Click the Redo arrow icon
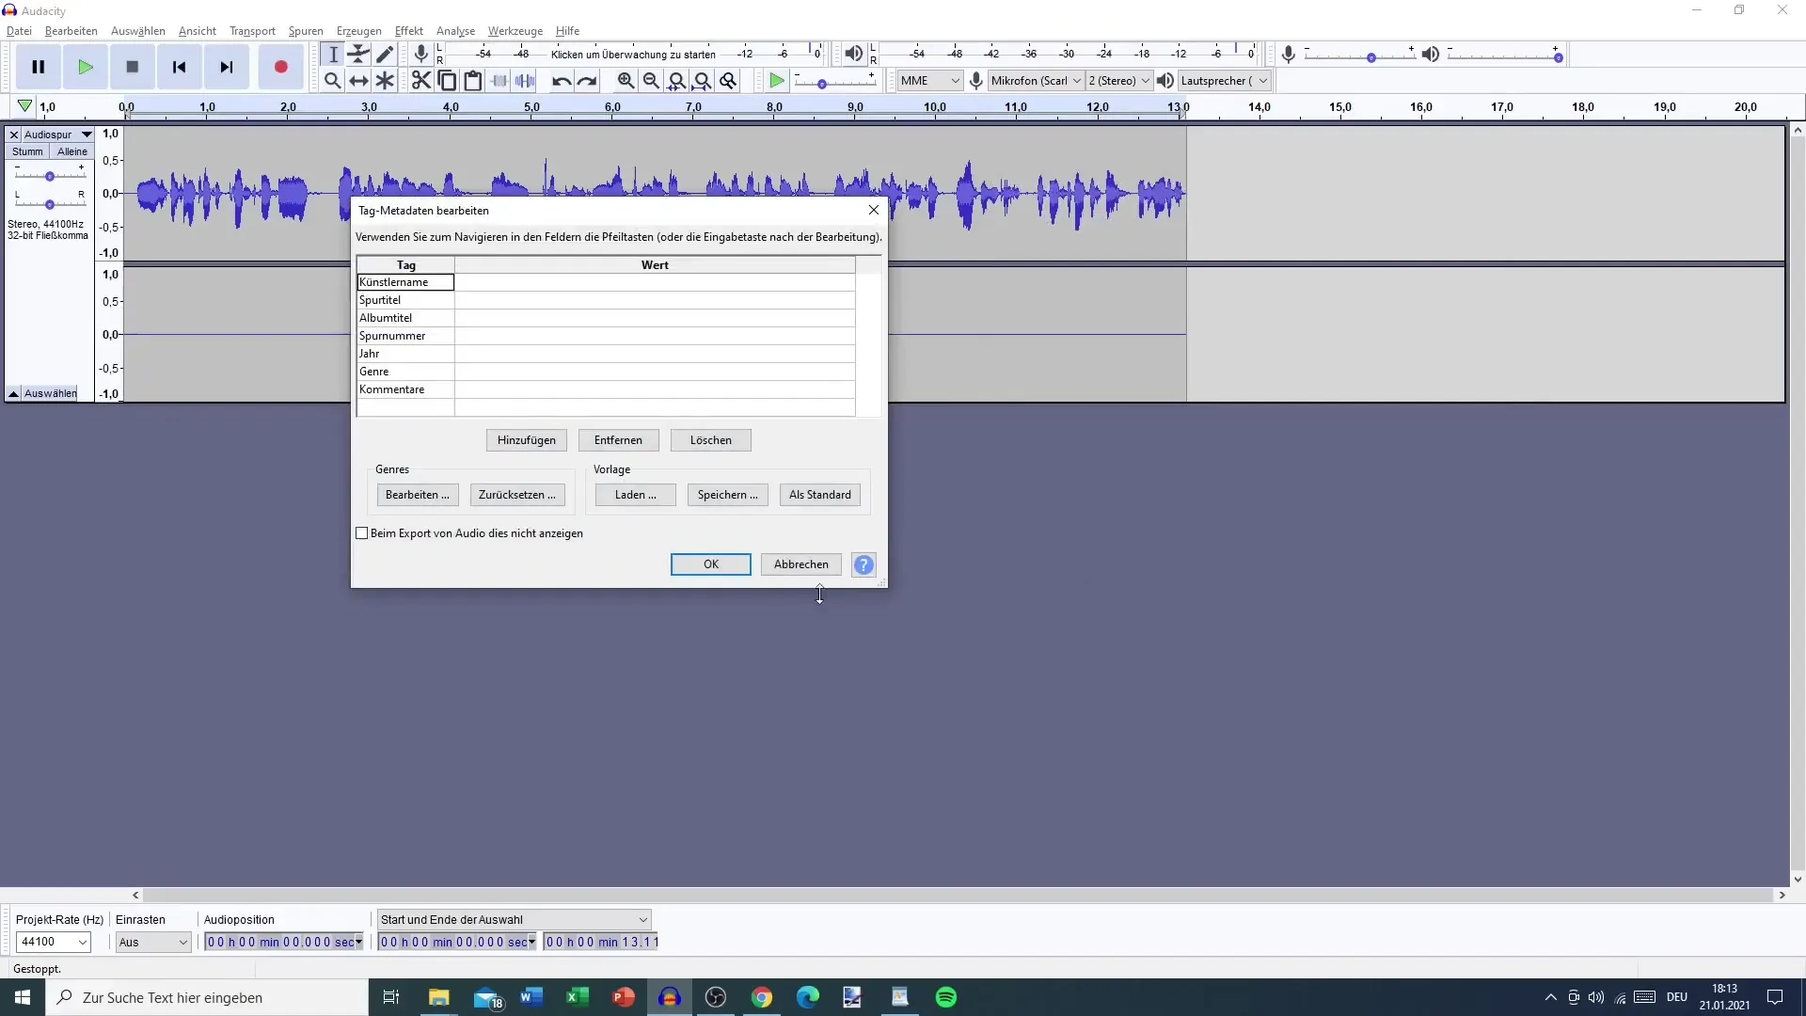Viewport: 1806px width, 1016px height. pos(587,81)
